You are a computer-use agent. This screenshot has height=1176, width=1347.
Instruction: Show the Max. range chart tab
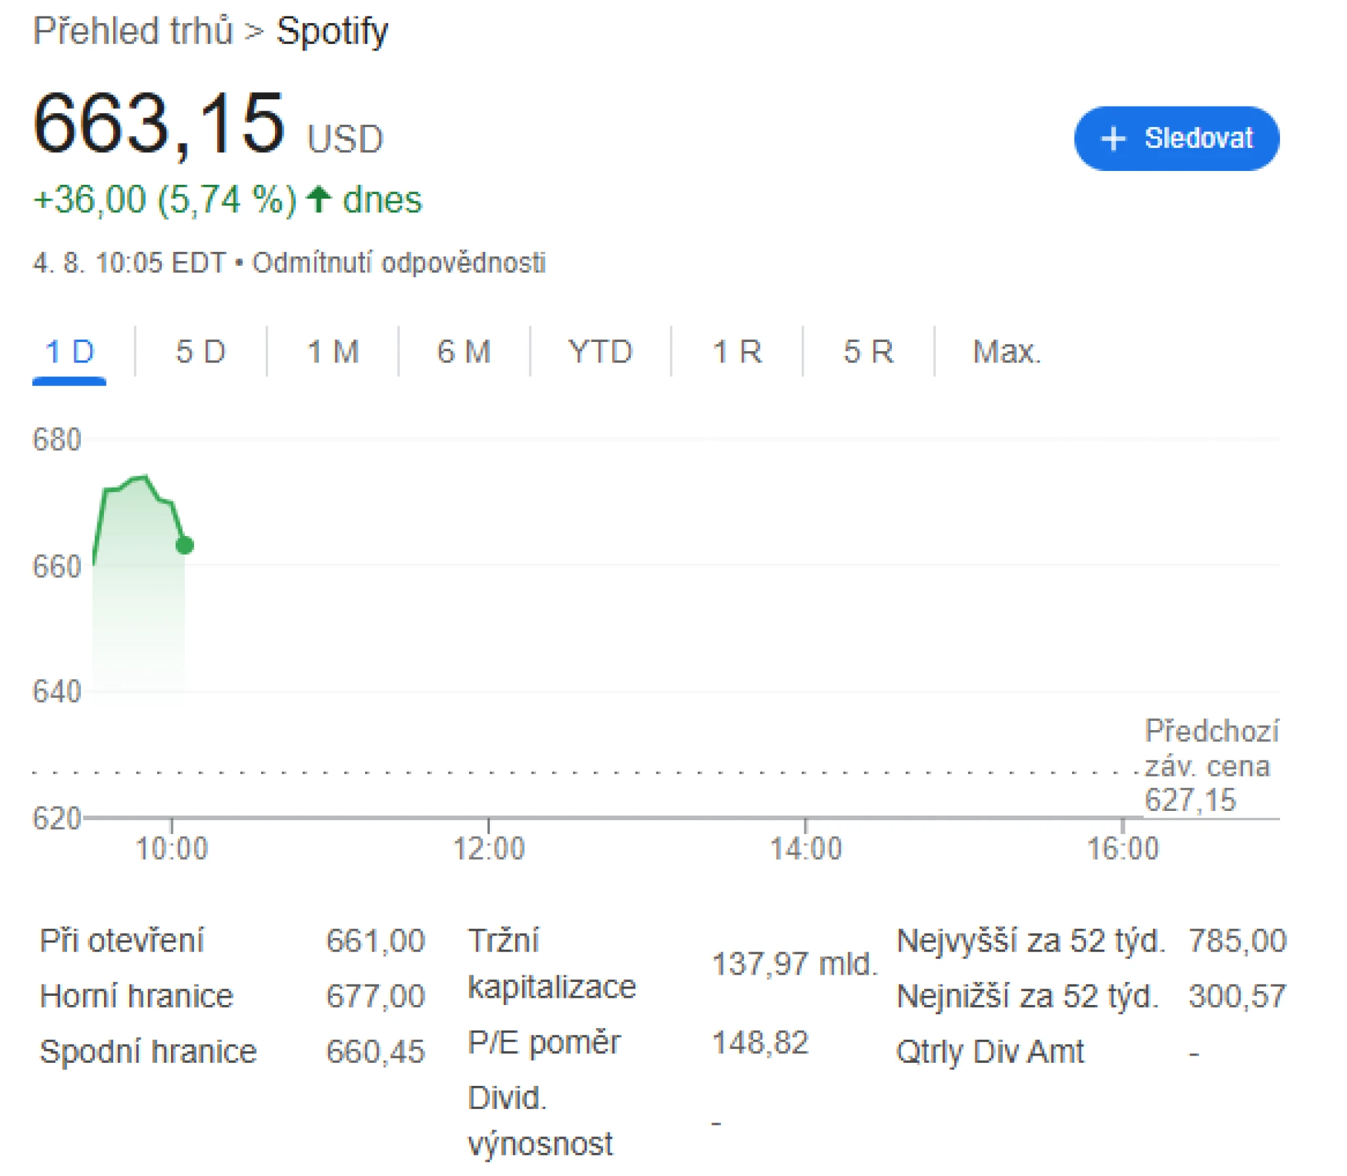1006,351
